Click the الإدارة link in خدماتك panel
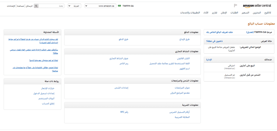The image size is (277, 131). pyautogui.click(x=209, y=60)
